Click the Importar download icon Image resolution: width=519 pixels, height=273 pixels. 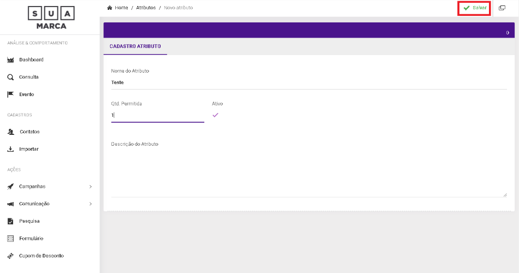[10, 149]
